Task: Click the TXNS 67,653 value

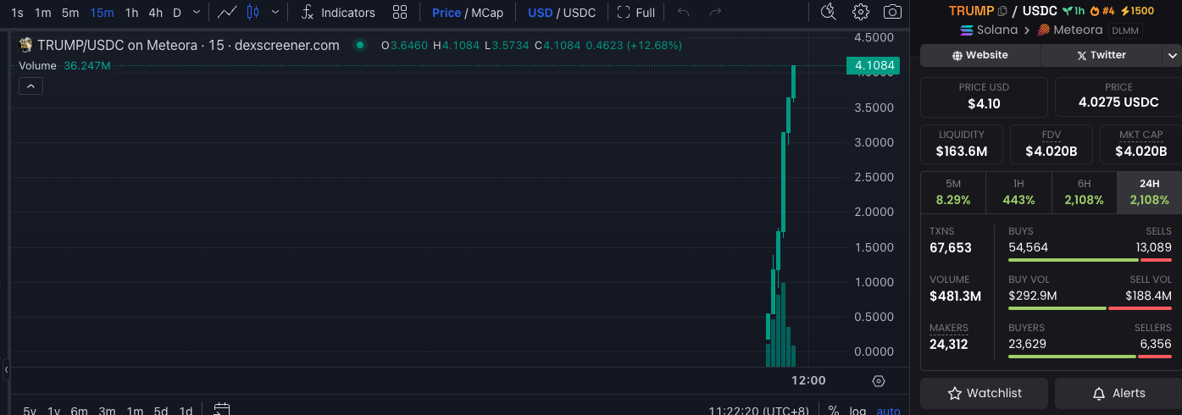Action: (x=951, y=248)
